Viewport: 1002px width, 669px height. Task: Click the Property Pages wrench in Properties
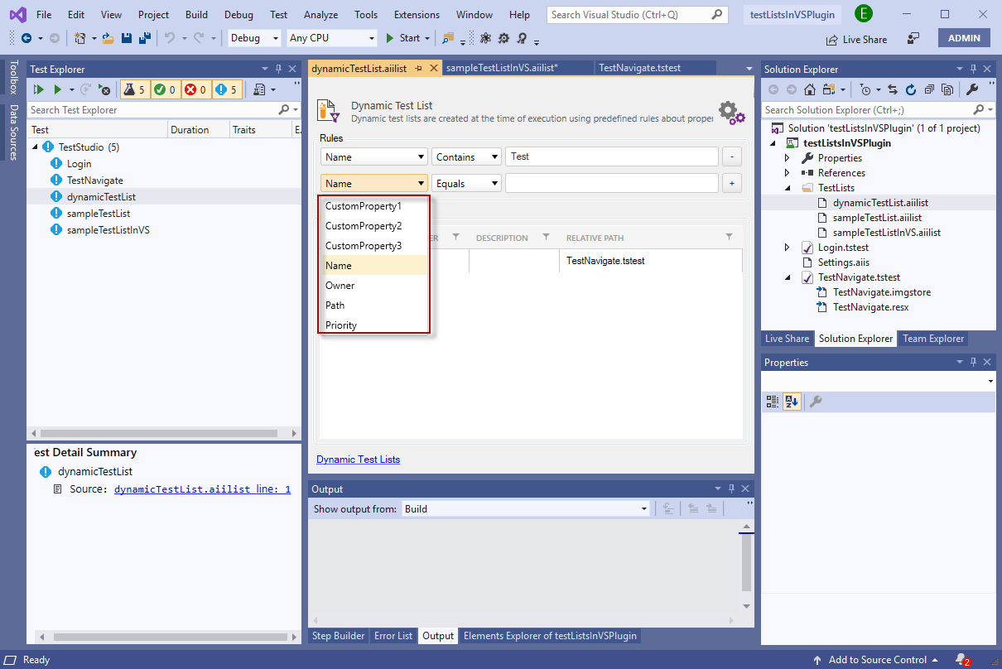(x=816, y=402)
